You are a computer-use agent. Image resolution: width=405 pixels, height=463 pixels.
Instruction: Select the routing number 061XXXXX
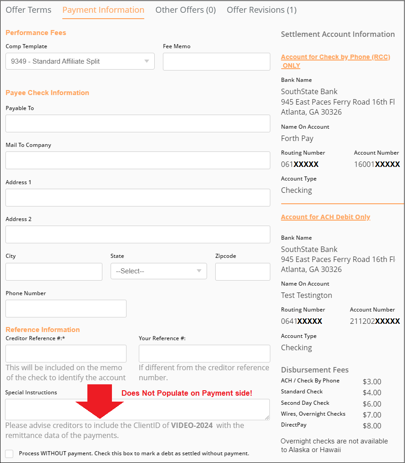coord(299,164)
